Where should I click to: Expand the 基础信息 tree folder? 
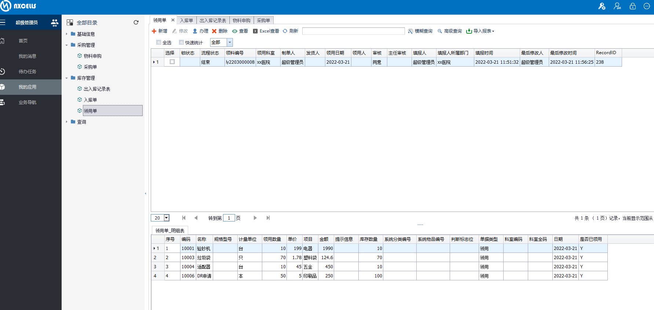click(x=67, y=34)
